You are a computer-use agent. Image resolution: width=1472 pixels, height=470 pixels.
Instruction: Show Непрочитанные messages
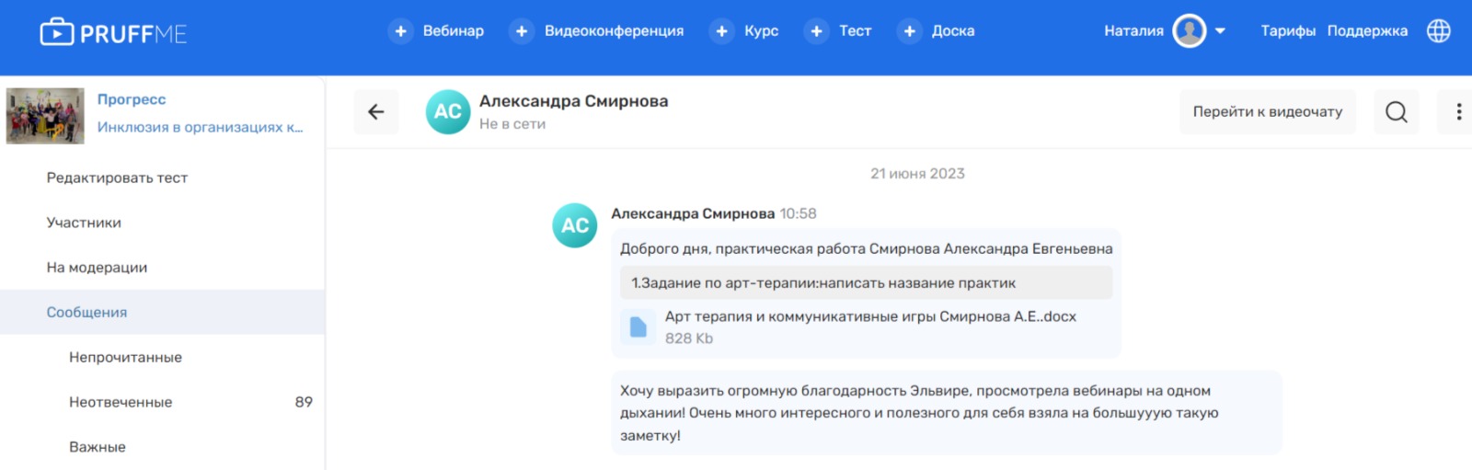point(125,358)
